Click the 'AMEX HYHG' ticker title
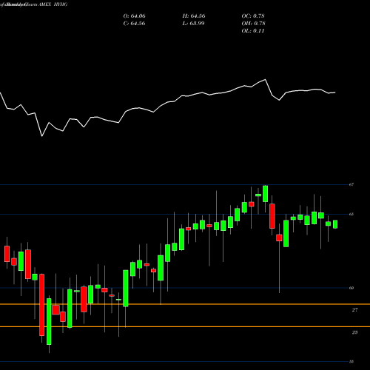Image resolution: width=370 pixels, height=370 pixels. click(x=53, y=4)
